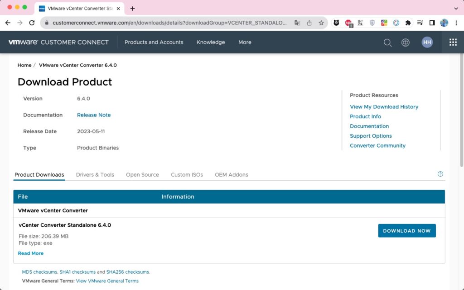Open the More menu
This screenshot has height=290, width=464.
click(x=245, y=42)
